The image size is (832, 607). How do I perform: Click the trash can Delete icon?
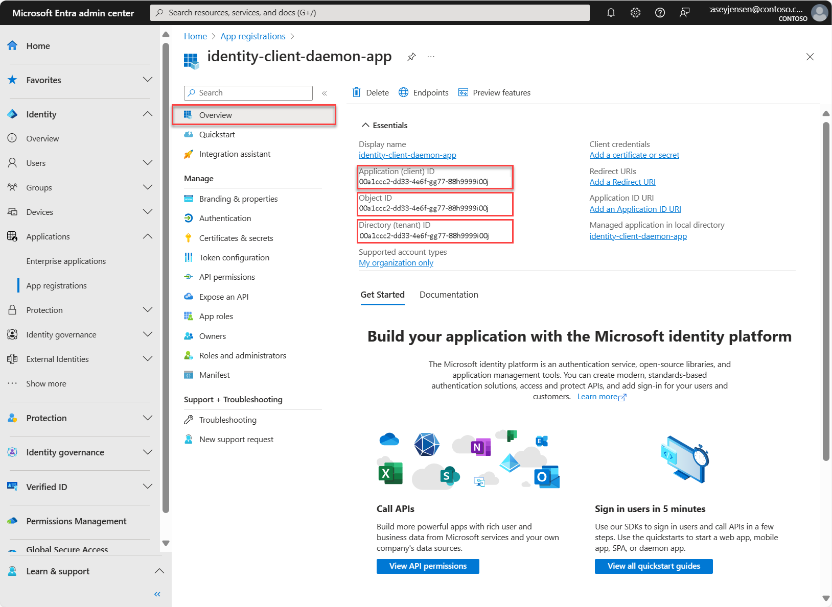click(357, 92)
